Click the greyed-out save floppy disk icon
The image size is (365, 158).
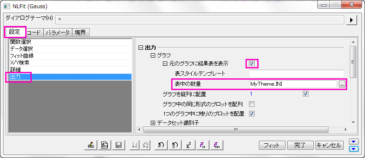coord(119,145)
